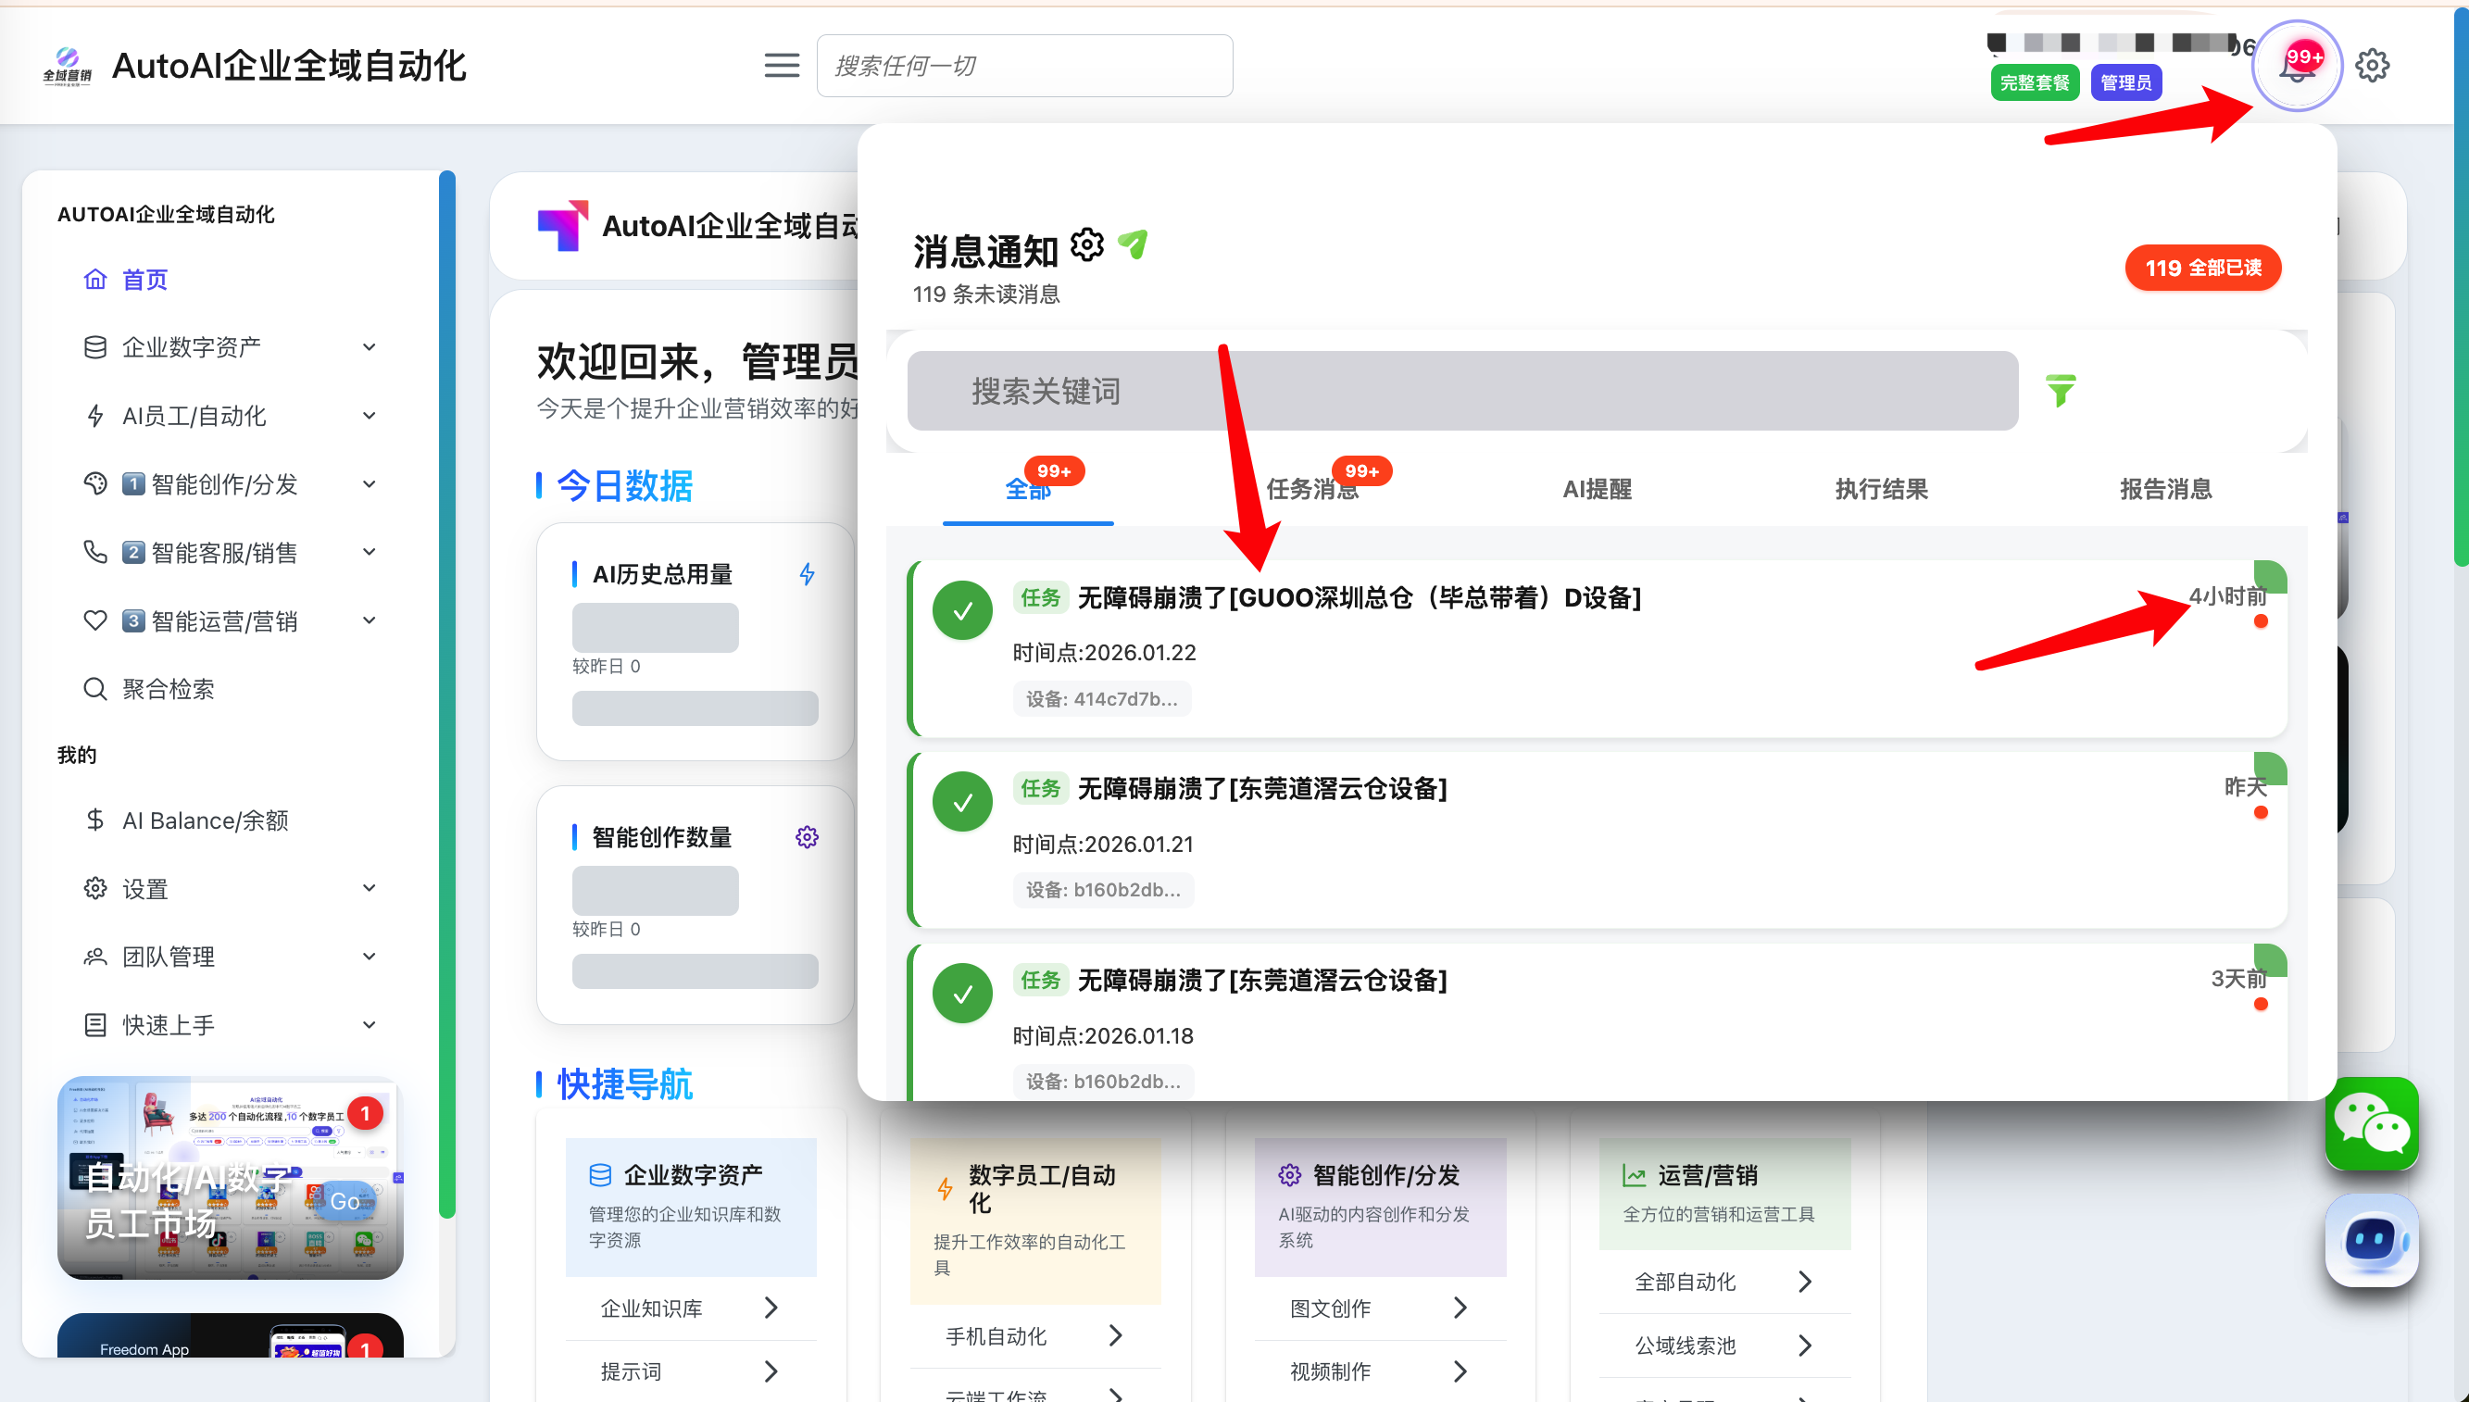Switch to the AI提醒 tab
This screenshot has width=2469, height=1402.
(1597, 489)
